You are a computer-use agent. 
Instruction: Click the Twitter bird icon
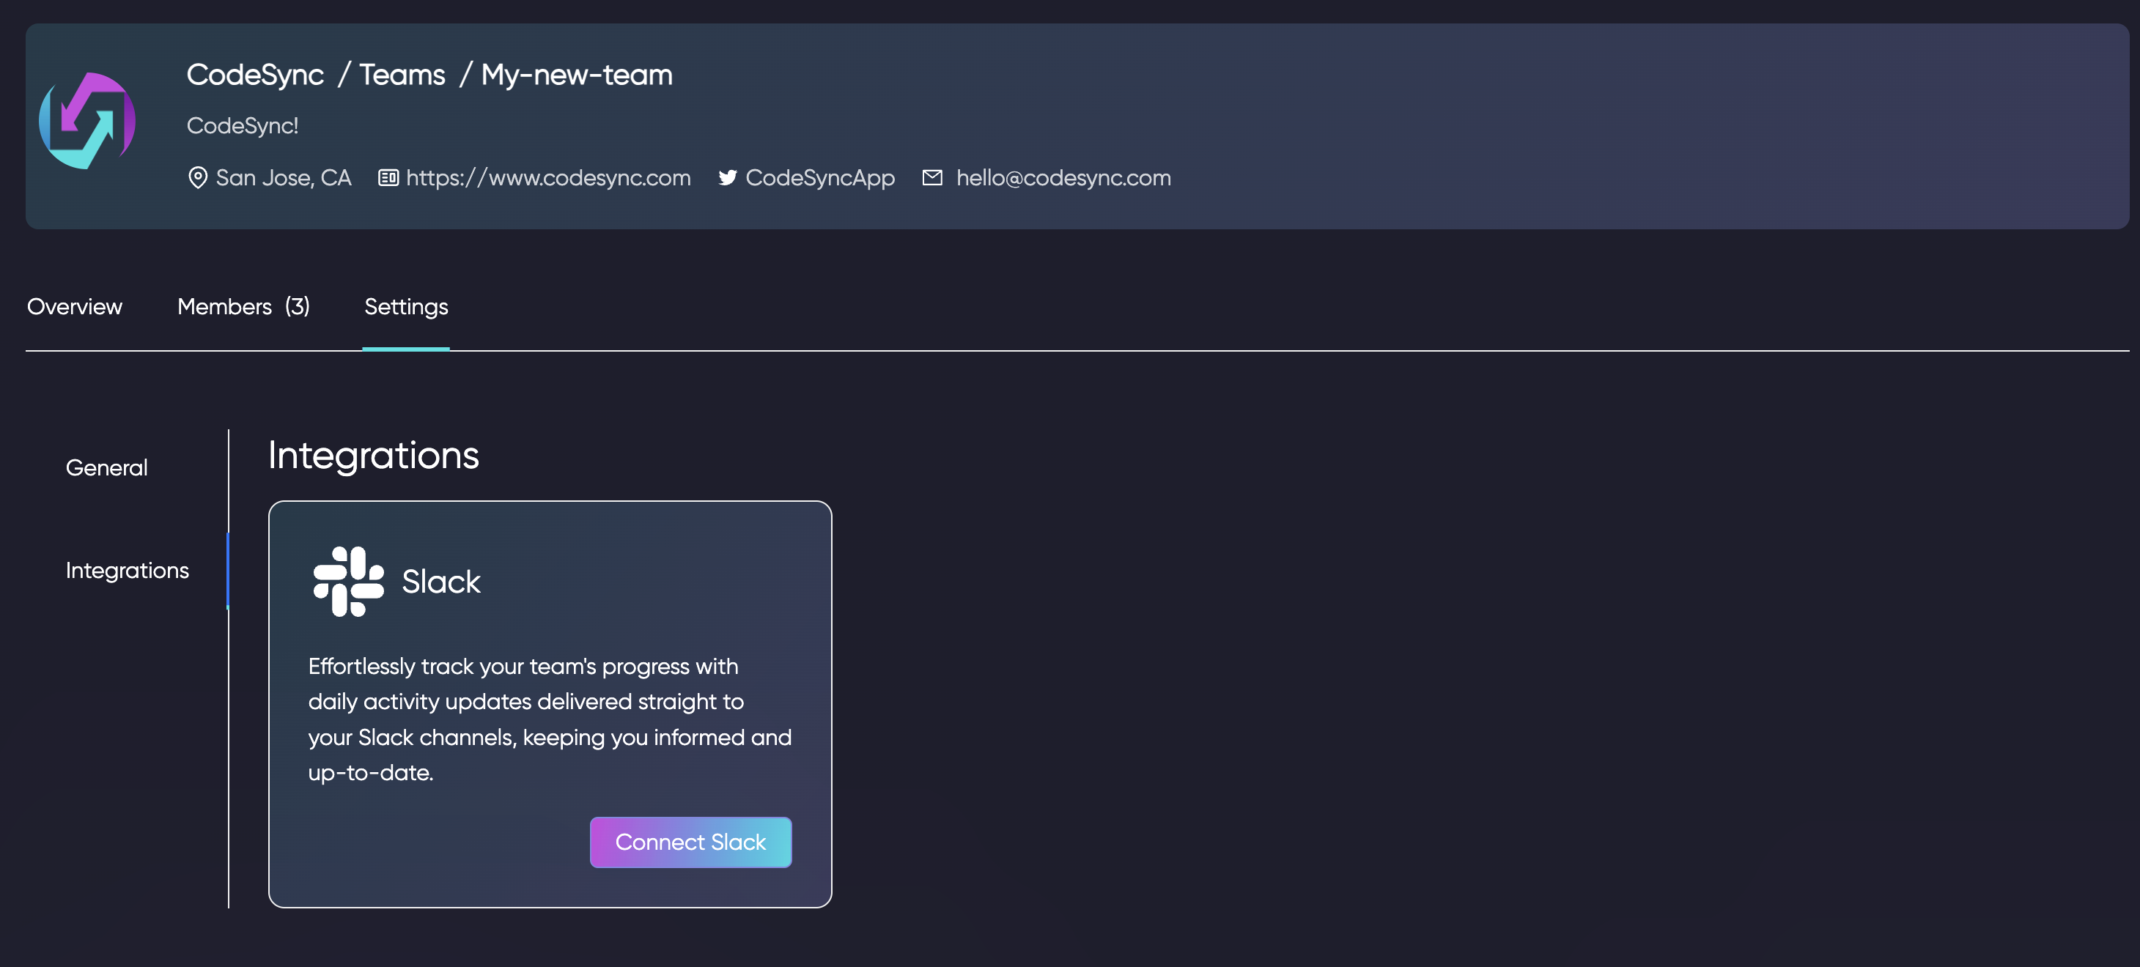click(x=728, y=178)
